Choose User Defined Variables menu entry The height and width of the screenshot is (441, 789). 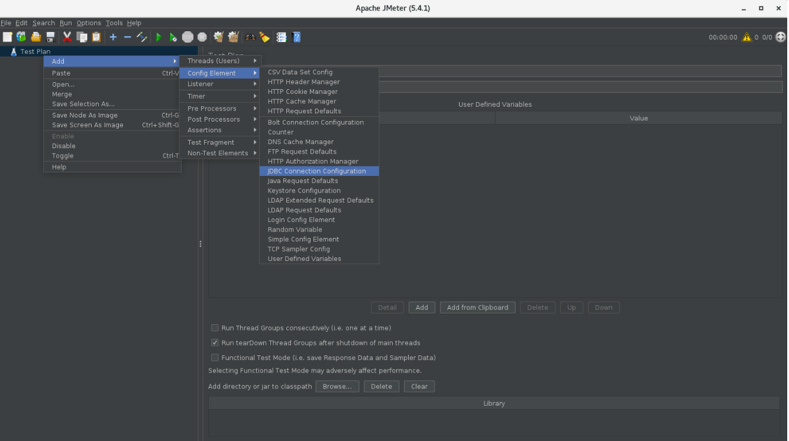pyautogui.click(x=319, y=259)
